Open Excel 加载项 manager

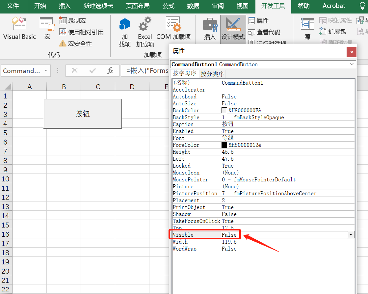145,30
